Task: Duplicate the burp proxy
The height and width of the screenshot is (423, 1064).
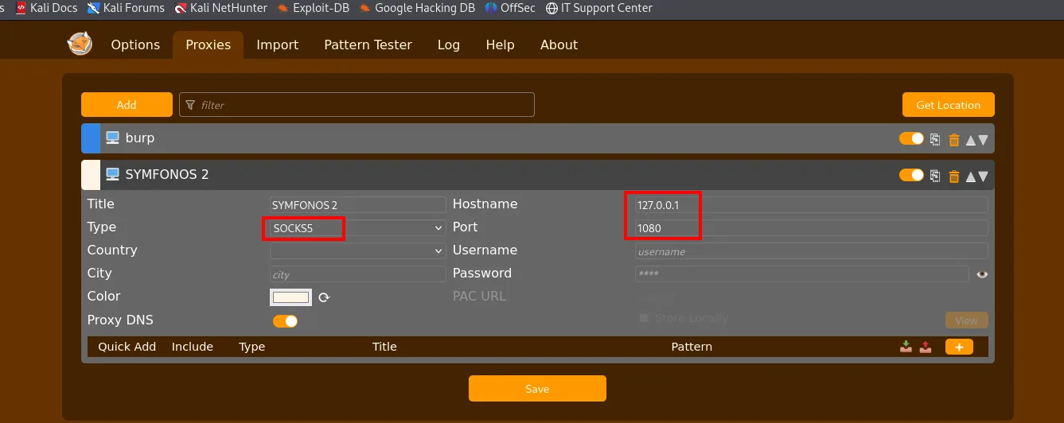Action: coord(936,139)
